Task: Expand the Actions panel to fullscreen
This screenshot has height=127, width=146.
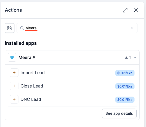Action: click(x=125, y=10)
